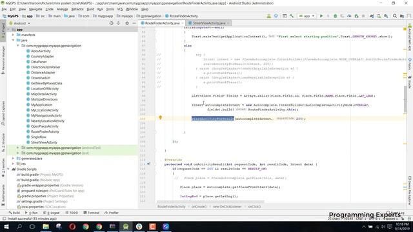The height and width of the screenshot is (232, 413).
Task: Open the Terminal tool window
Action: [92, 213]
